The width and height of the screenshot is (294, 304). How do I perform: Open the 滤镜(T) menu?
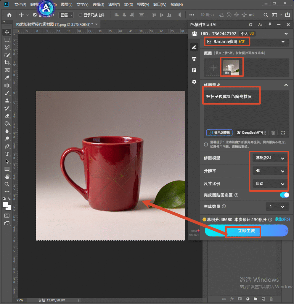114,4
